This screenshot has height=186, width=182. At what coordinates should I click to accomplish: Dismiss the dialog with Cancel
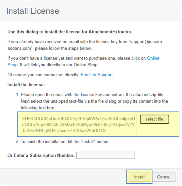click(164, 177)
